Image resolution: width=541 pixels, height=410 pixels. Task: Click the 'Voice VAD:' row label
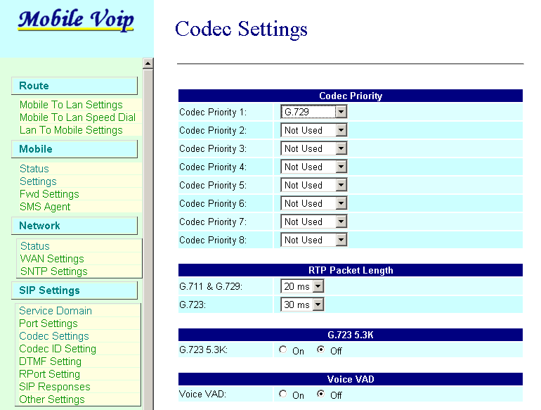(202, 394)
